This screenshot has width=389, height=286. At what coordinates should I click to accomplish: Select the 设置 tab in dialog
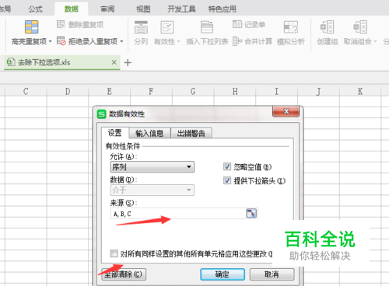point(115,133)
